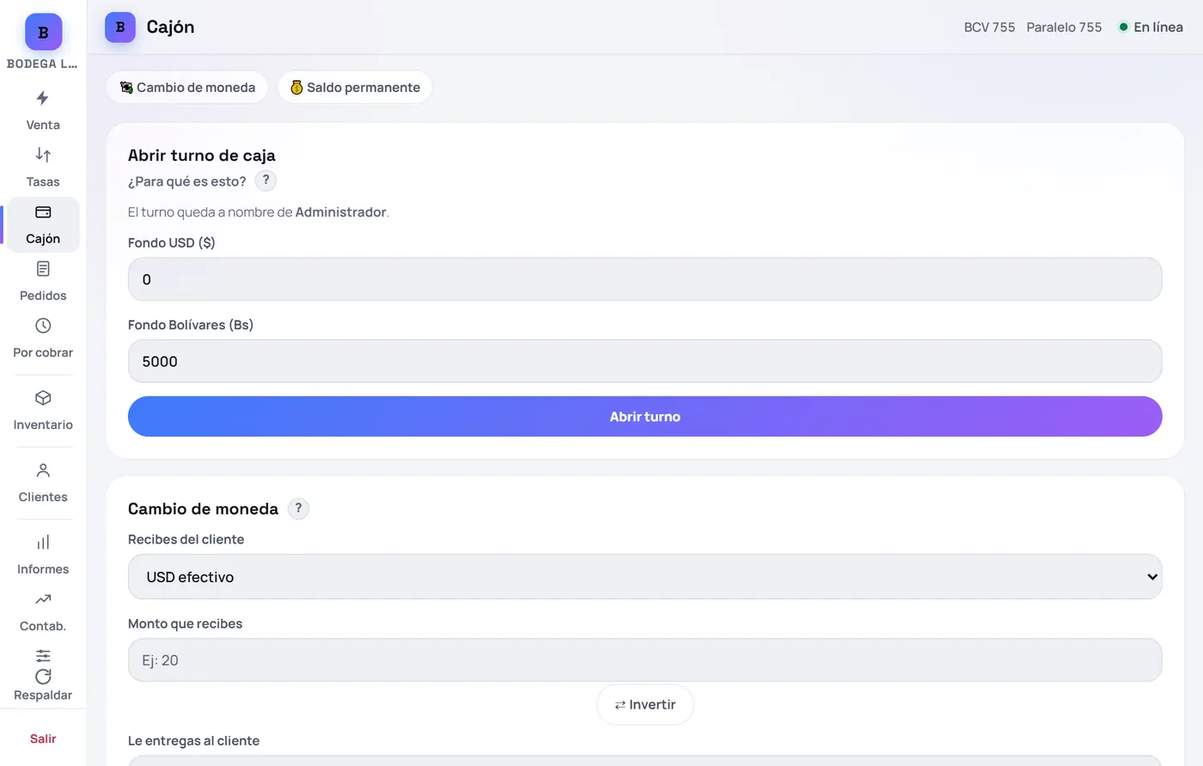Screen dimensions: 1203x766
Task: Go to Tasas arrows icon
Action: pyautogui.click(x=43, y=155)
